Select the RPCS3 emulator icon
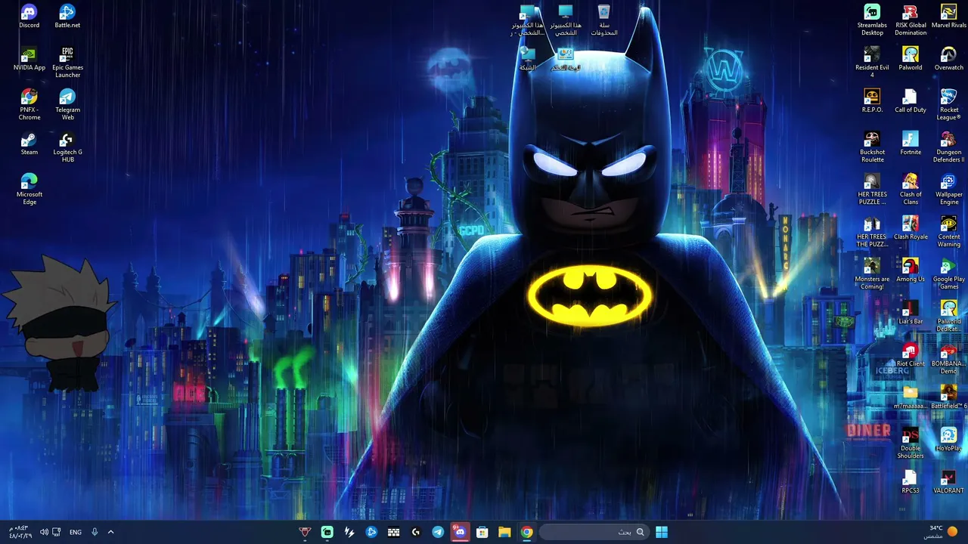Image resolution: width=968 pixels, height=544 pixels. point(911,481)
